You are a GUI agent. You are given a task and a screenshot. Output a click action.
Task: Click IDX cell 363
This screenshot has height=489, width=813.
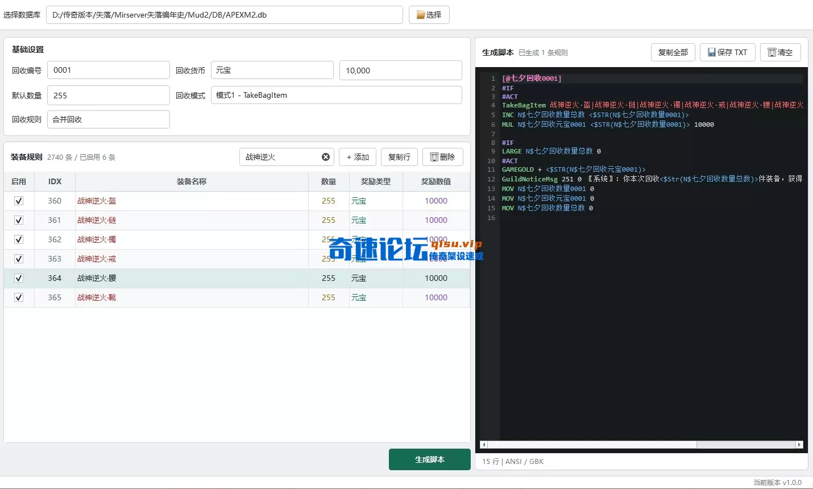tap(55, 259)
